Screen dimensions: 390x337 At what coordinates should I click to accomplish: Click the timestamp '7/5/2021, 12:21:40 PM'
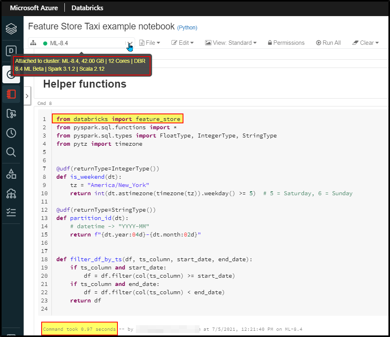click(242, 329)
